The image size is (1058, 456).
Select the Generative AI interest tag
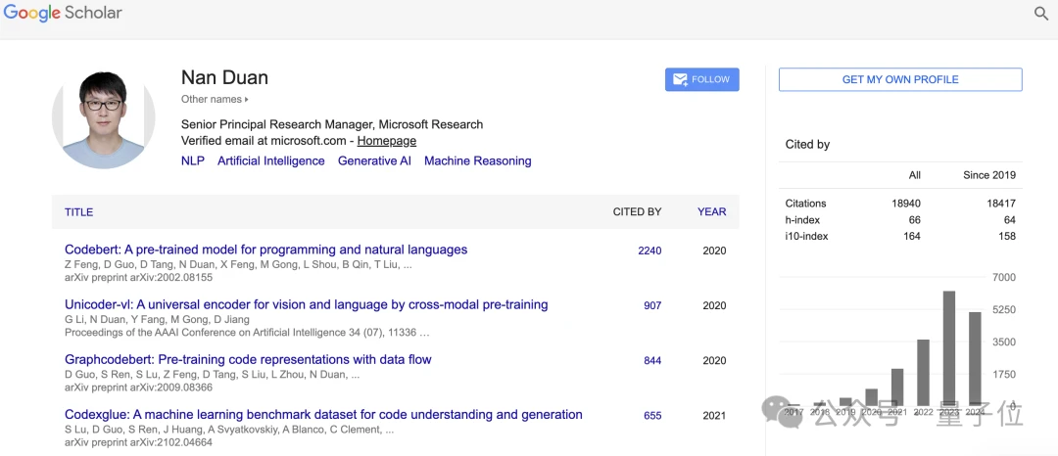coord(374,161)
